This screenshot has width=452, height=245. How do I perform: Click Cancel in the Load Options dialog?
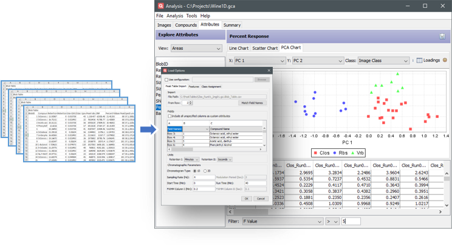coord(261,199)
